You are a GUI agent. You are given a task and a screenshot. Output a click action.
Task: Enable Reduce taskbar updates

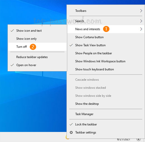pyautogui.click(x=37, y=57)
